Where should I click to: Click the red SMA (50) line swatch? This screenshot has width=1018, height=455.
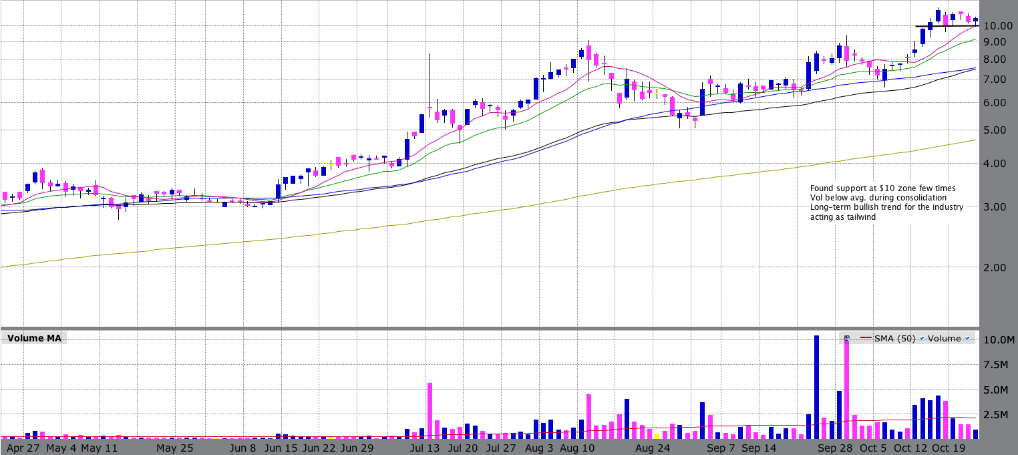tap(866, 339)
